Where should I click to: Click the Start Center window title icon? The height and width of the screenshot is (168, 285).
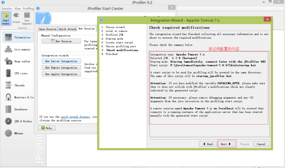pyautogui.click(x=38, y=8)
